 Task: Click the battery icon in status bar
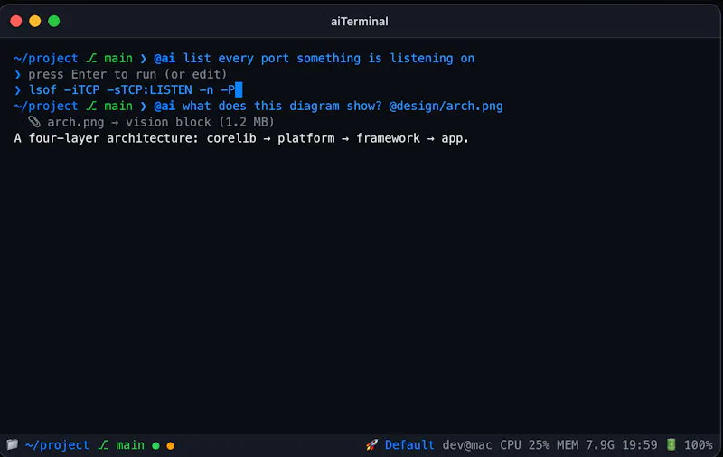671,445
